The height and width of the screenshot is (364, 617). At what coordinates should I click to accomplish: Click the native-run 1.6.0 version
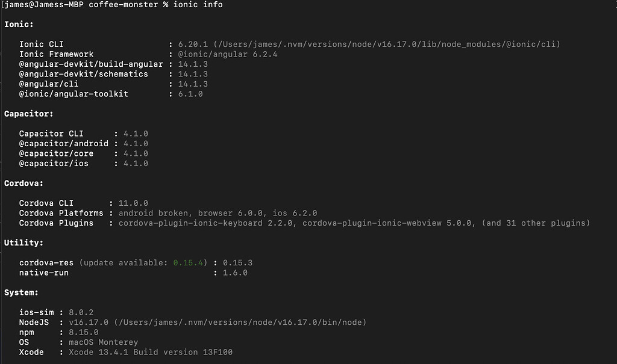[235, 273]
